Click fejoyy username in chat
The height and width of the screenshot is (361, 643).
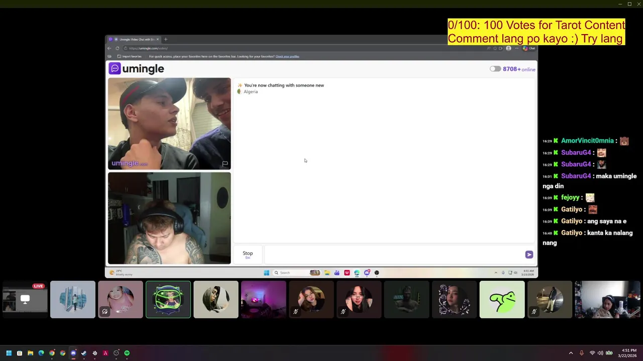coord(571,198)
